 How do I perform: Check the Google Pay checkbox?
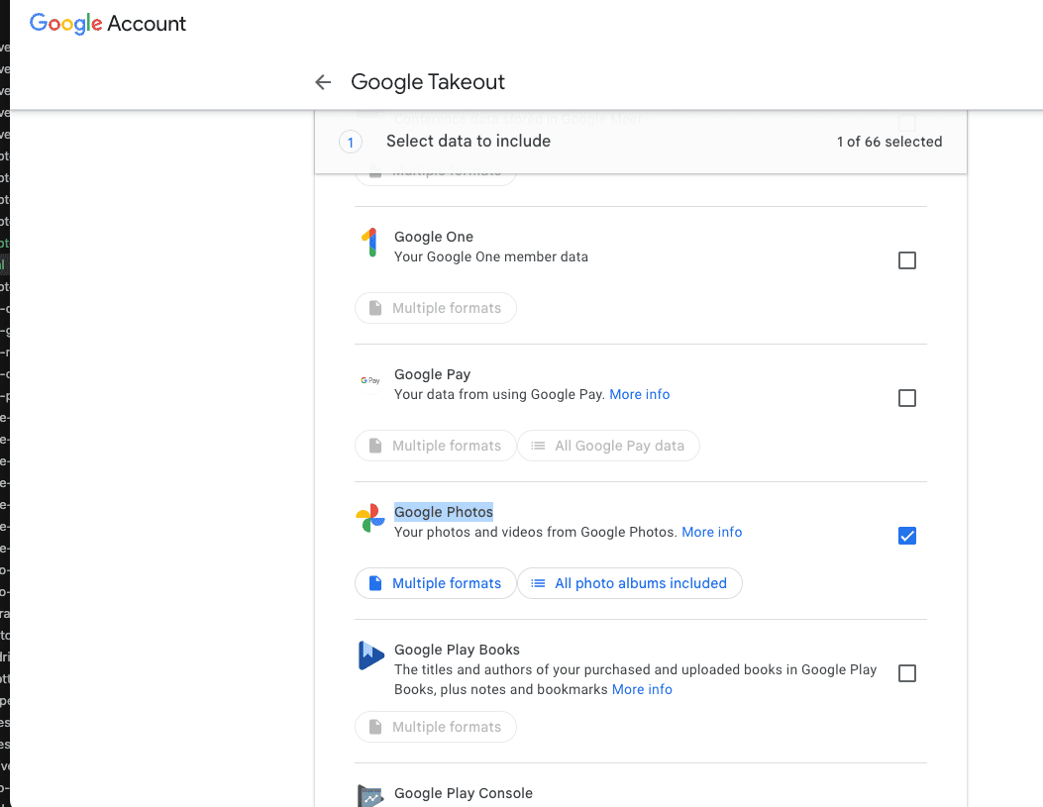907,398
